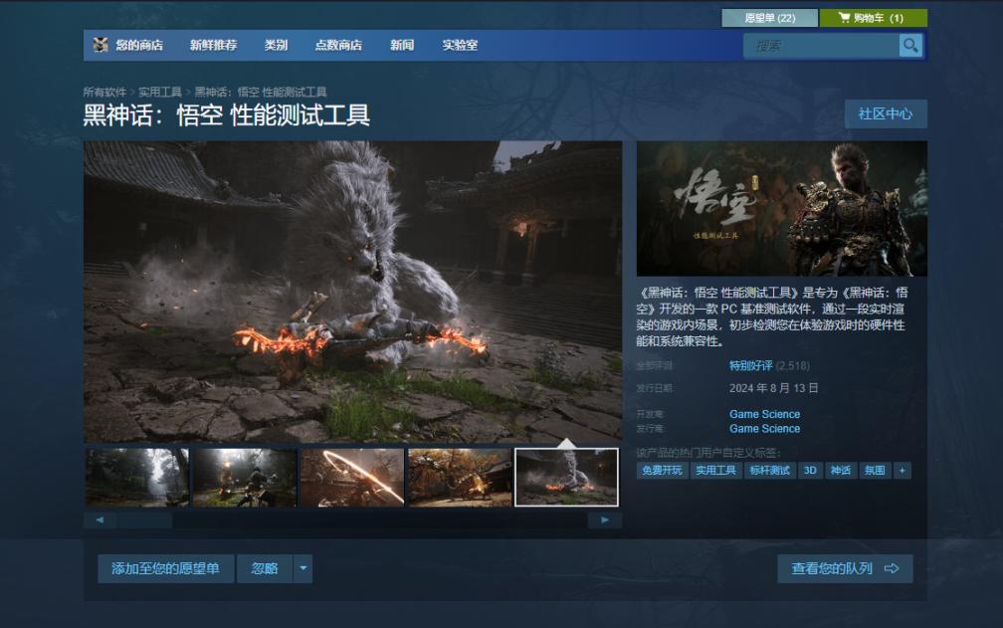
Task: Select the second thumbnail with two fighters
Action: tap(245, 478)
